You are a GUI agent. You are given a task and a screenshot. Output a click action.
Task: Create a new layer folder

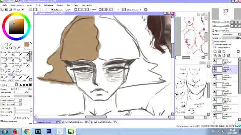point(224,51)
